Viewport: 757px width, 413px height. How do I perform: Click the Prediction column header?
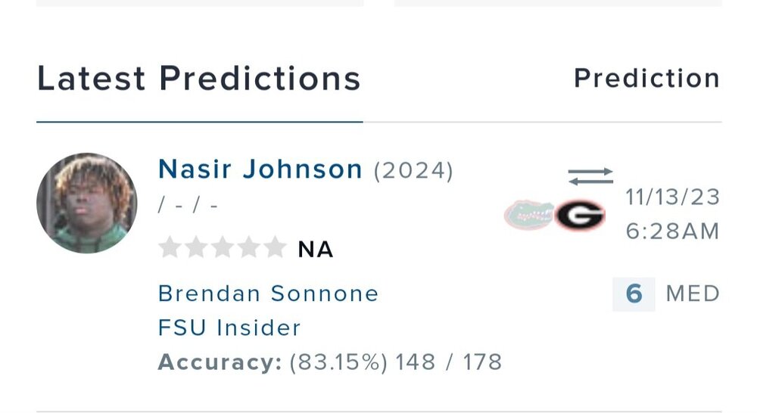[x=646, y=78]
